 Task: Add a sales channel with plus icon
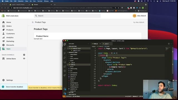[24, 55]
